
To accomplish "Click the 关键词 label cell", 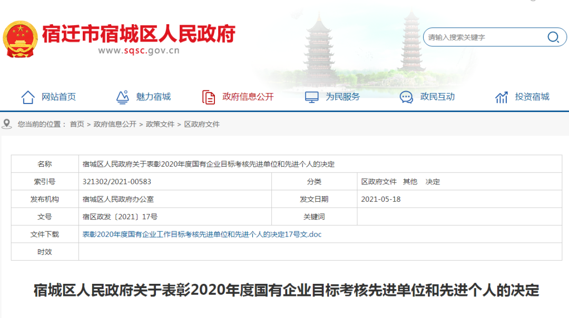I will click(x=314, y=217).
